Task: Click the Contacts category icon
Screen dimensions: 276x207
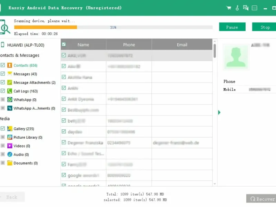Action: pos(10,65)
